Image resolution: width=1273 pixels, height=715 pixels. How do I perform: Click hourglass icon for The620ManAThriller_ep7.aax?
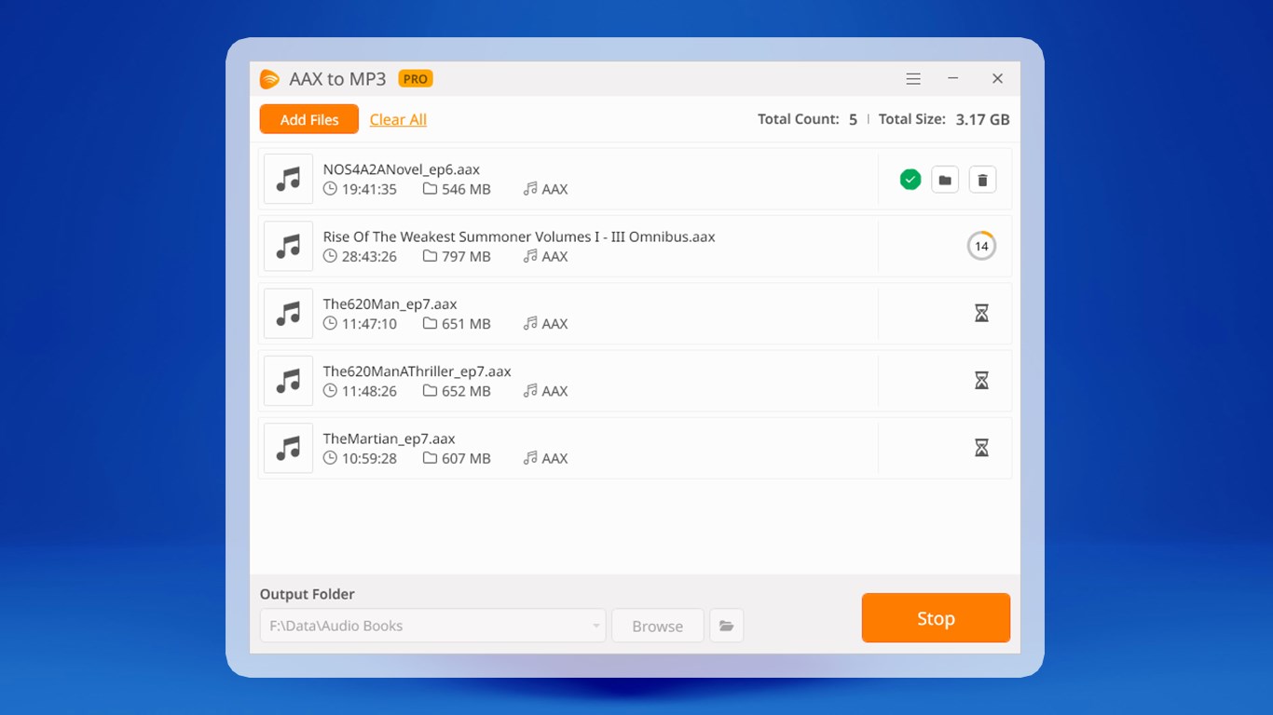[981, 381]
